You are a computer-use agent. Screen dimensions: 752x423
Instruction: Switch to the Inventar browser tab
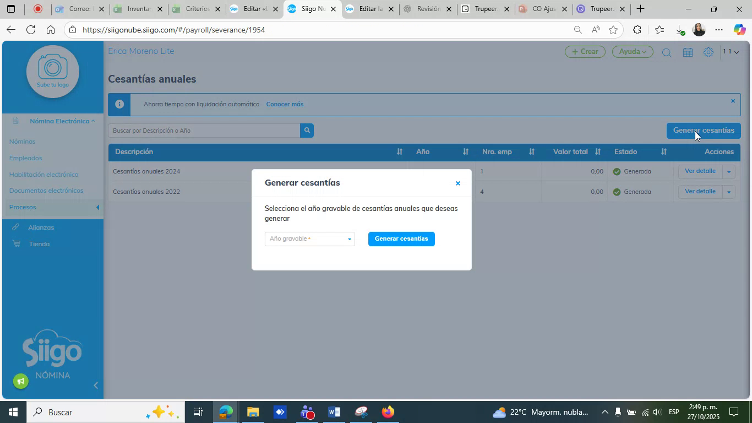pyautogui.click(x=137, y=9)
